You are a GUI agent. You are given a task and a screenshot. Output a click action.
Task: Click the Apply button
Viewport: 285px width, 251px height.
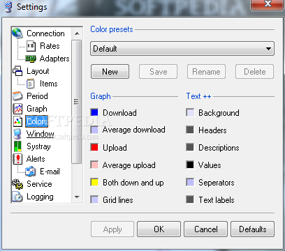pyautogui.click(x=112, y=229)
